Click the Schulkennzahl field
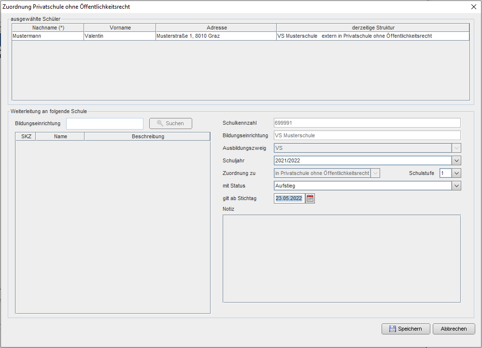Screen dimensions: 482x348 pos(367,123)
